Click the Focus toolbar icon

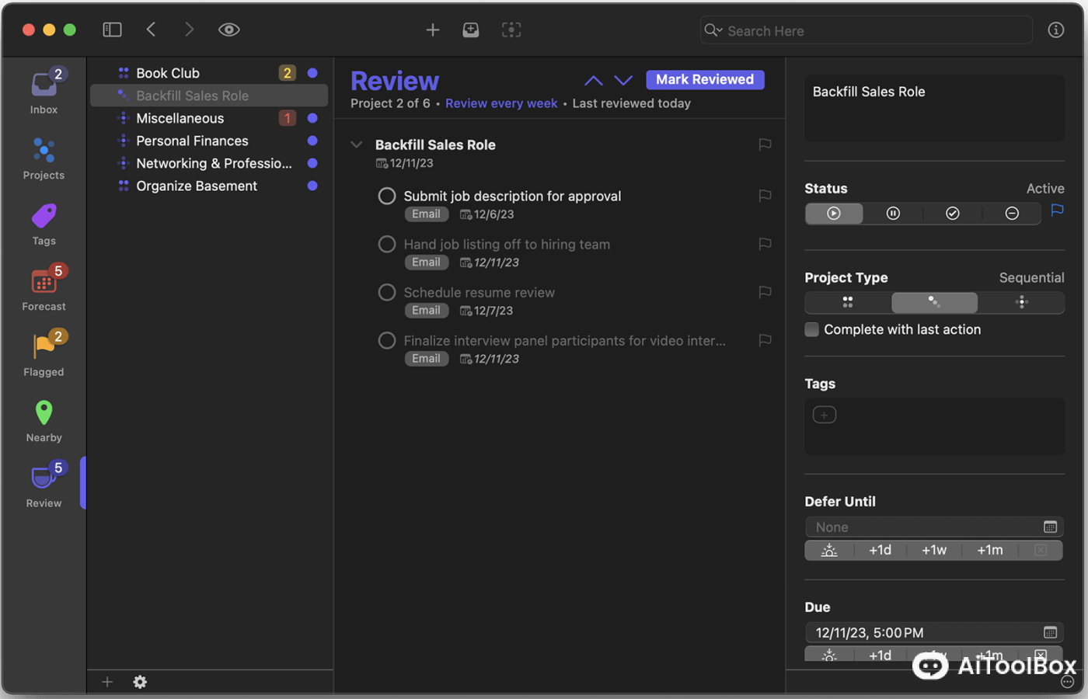coord(511,30)
